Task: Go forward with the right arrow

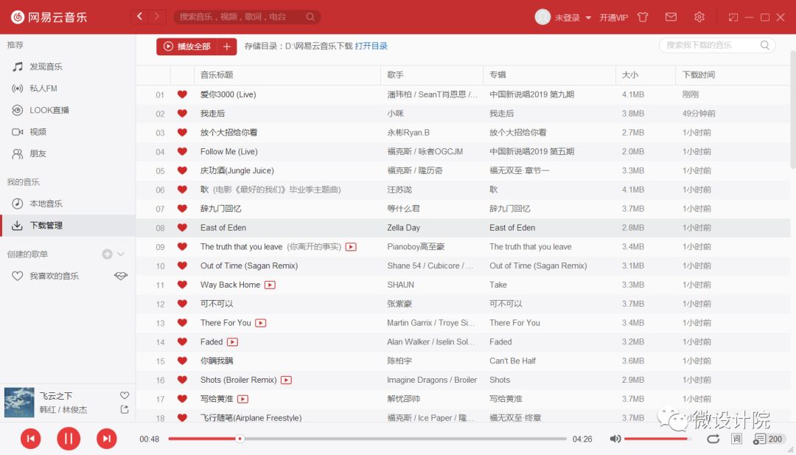Action: point(157,17)
